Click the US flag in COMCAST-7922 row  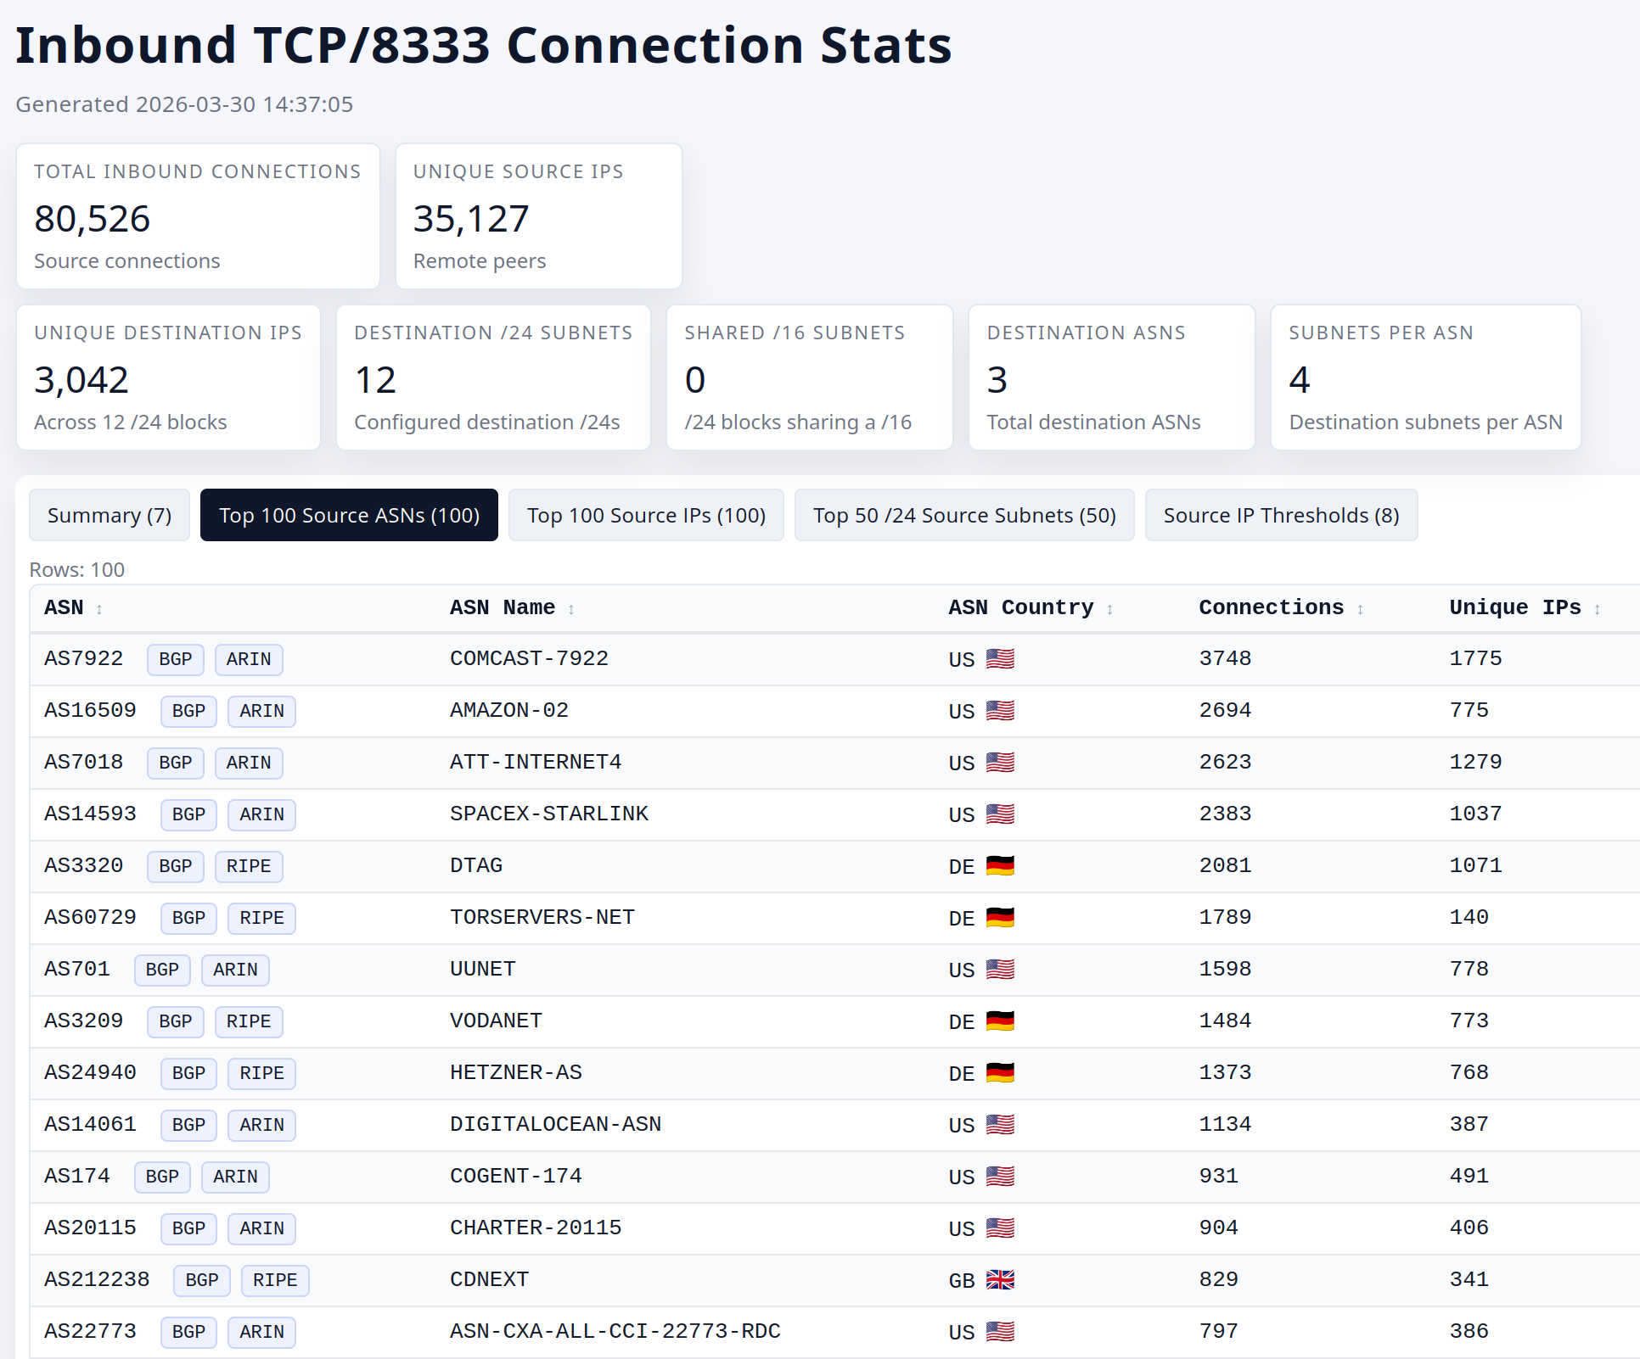click(1000, 659)
